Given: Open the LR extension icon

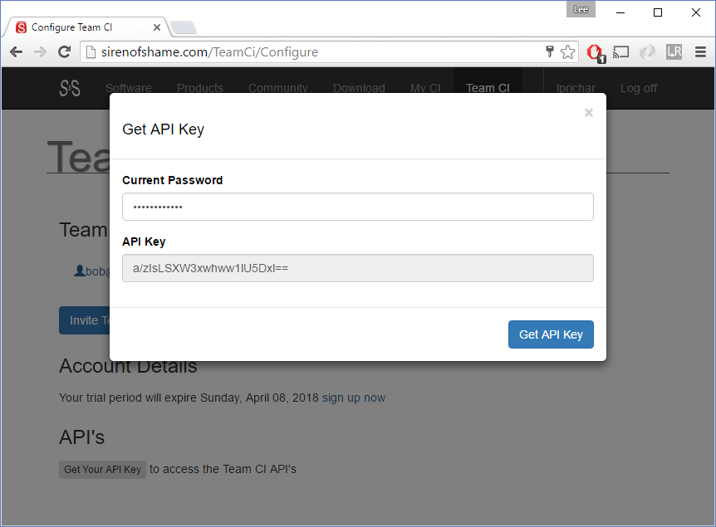Looking at the screenshot, I should [x=674, y=52].
